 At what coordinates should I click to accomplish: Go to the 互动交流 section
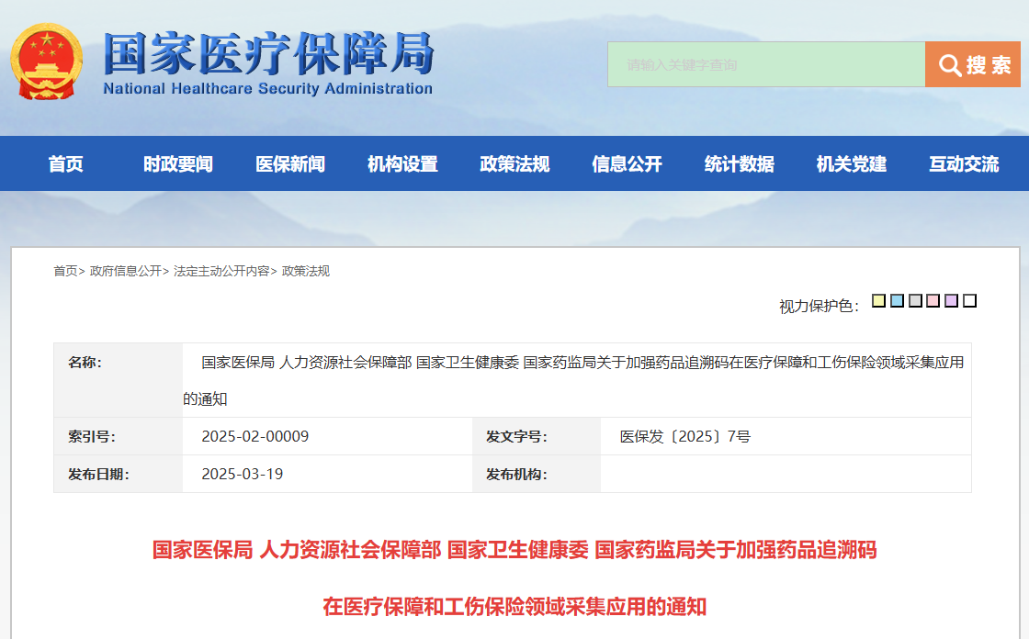click(963, 164)
